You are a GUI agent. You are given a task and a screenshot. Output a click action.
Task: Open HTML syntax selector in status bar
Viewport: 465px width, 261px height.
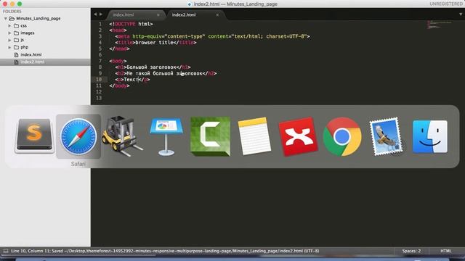tap(445, 251)
